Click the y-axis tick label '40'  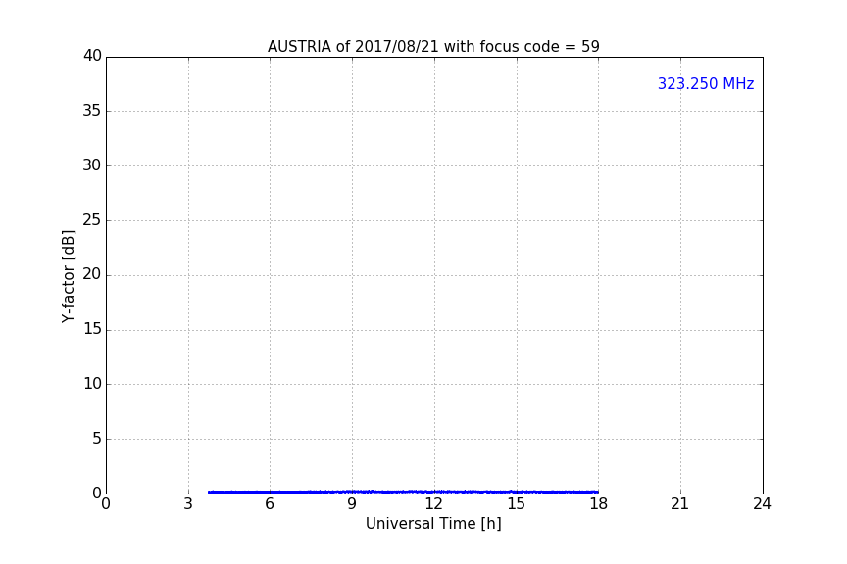pos(92,56)
